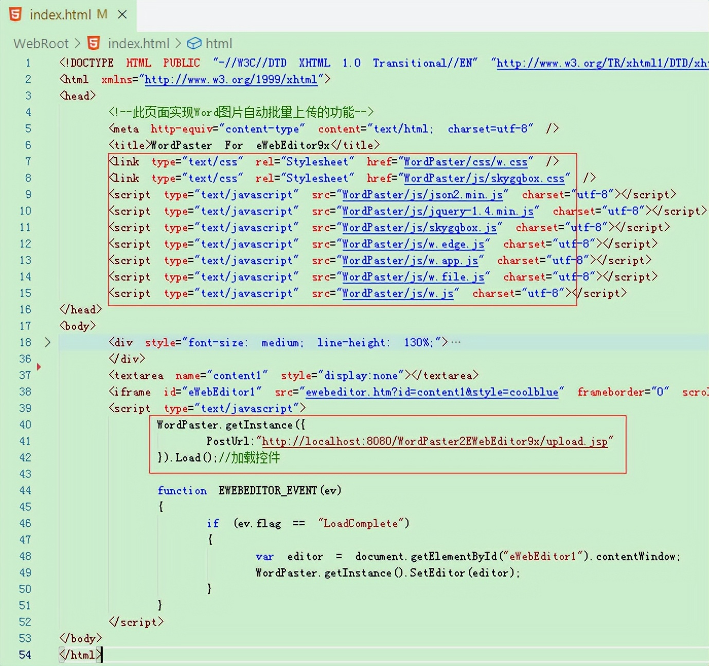Click the "LoadComplete" string literal

(x=361, y=524)
